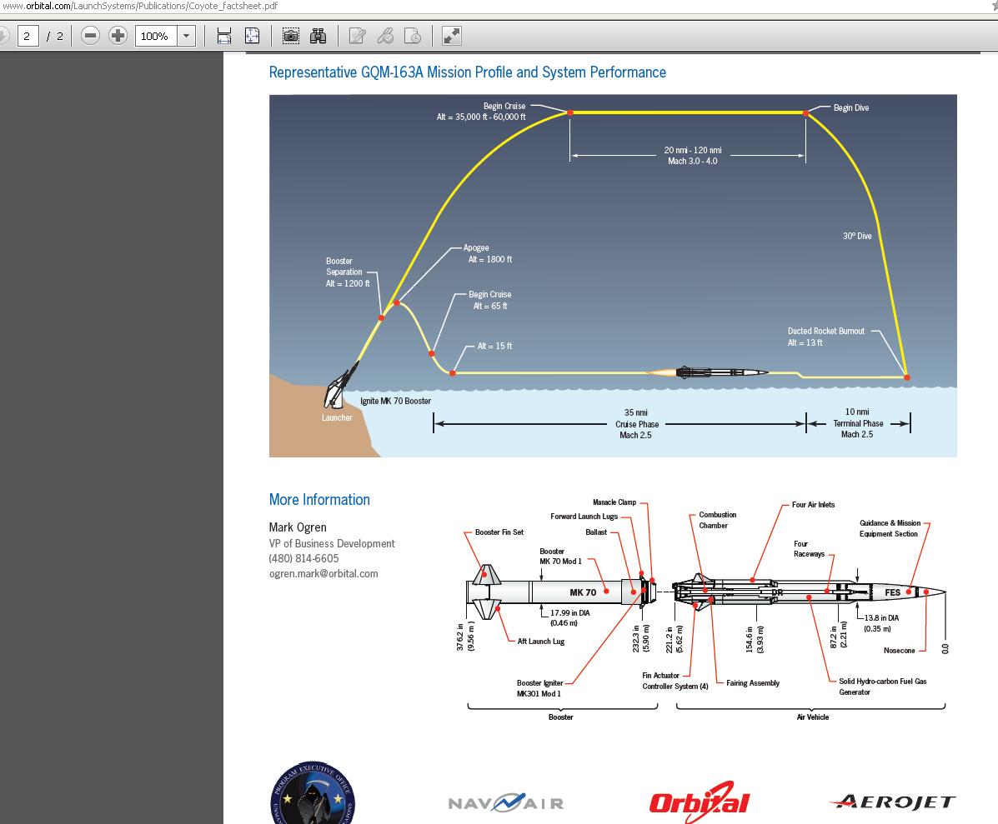Click the '10 nmi' terminal distance text
The height and width of the screenshot is (824, 998).
click(x=857, y=412)
